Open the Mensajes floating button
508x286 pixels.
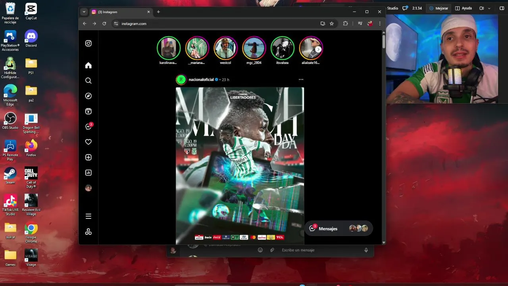point(338,228)
